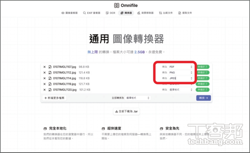The width and height of the screenshot is (250, 153).
Task: Click the image file icon beside 0107IMGL1112.jpg
Action: pyautogui.click(x=50, y=73)
